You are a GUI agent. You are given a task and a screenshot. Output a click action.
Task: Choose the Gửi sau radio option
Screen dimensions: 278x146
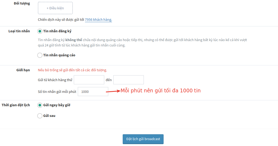(x=40, y=116)
